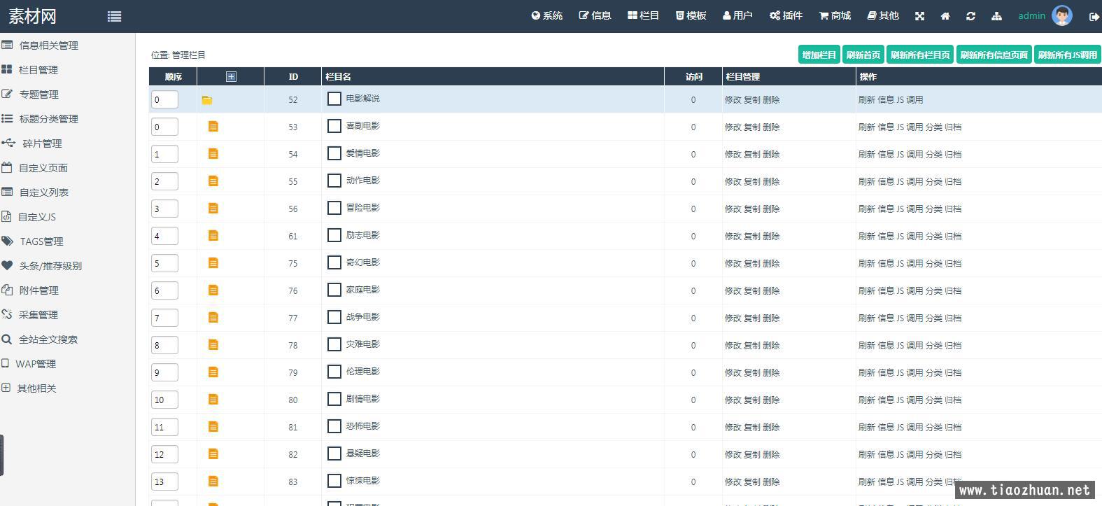Open the 系统 dropdown menu in top bar
This screenshot has width=1102, height=506.
pyautogui.click(x=546, y=15)
